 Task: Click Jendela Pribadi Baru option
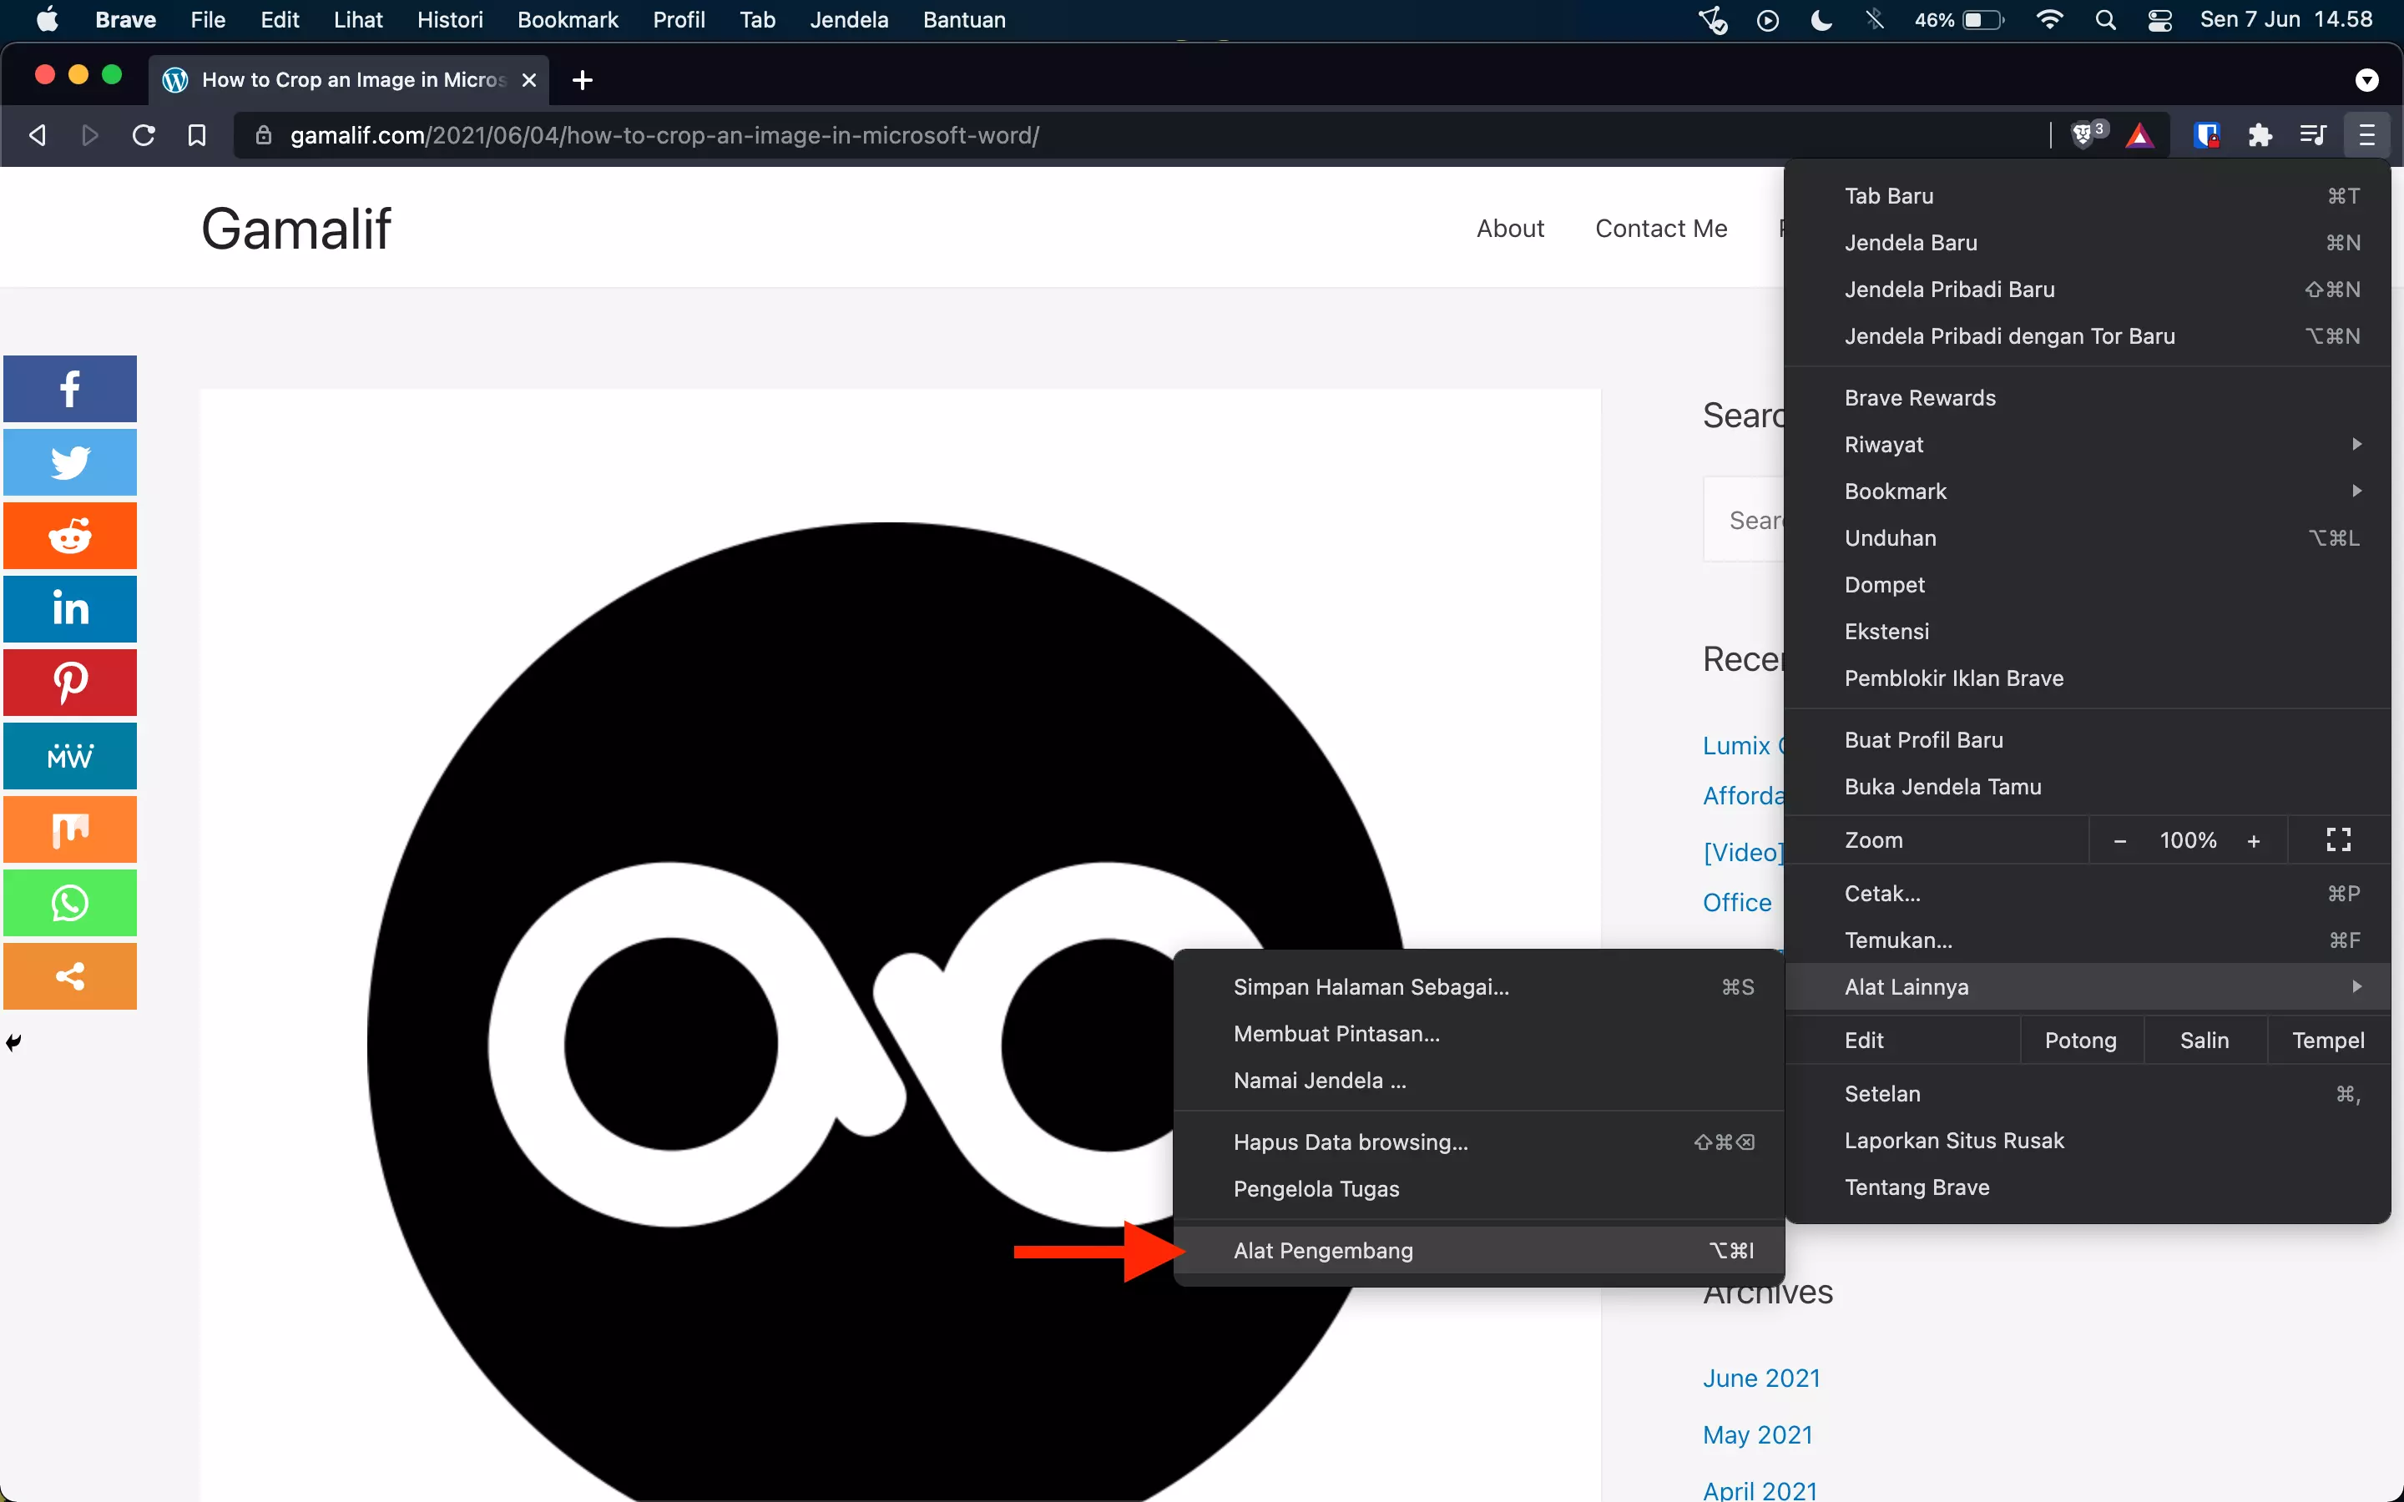point(1951,289)
